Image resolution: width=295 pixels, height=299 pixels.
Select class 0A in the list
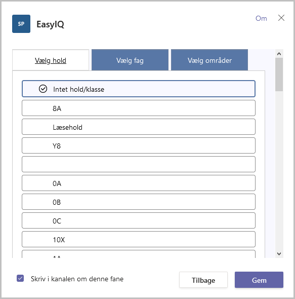click(x=139, y=183)
